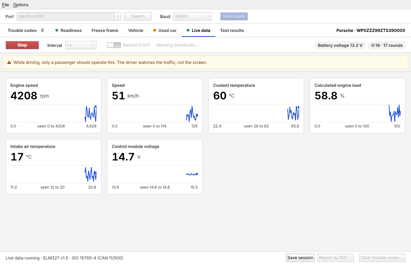Open the File menu

click(6, 5)
